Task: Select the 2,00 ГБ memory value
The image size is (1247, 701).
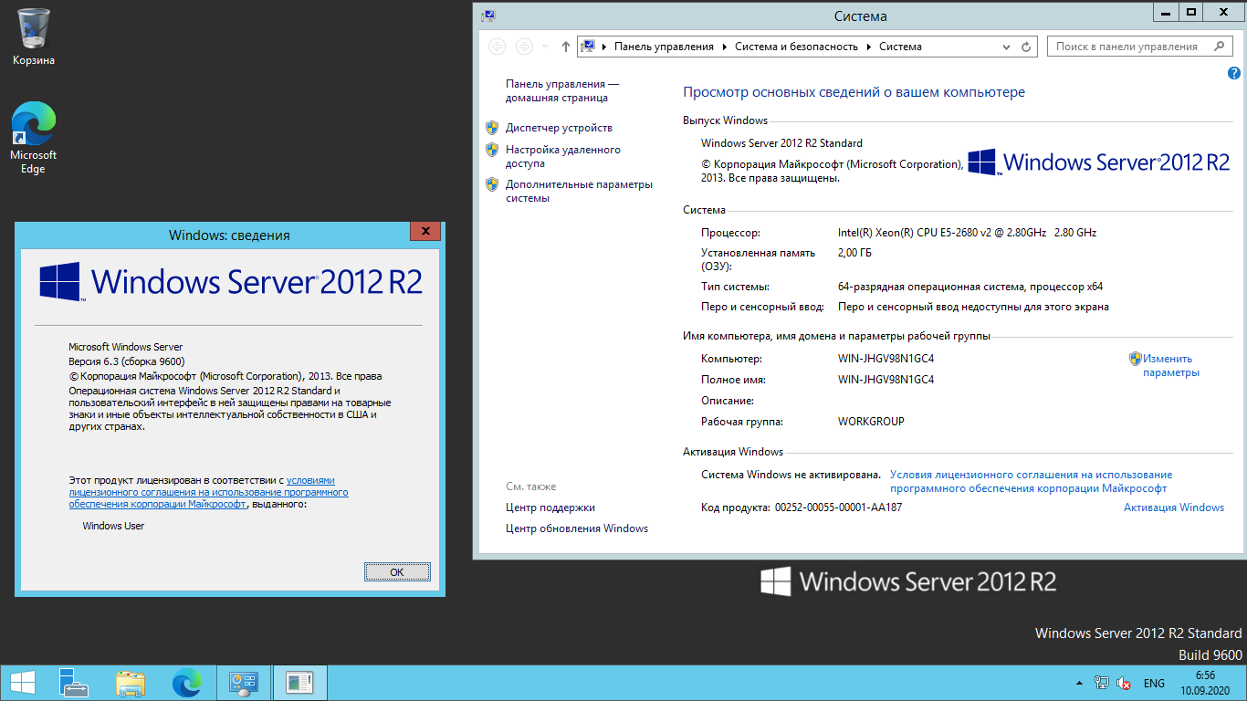Action: 854,253
